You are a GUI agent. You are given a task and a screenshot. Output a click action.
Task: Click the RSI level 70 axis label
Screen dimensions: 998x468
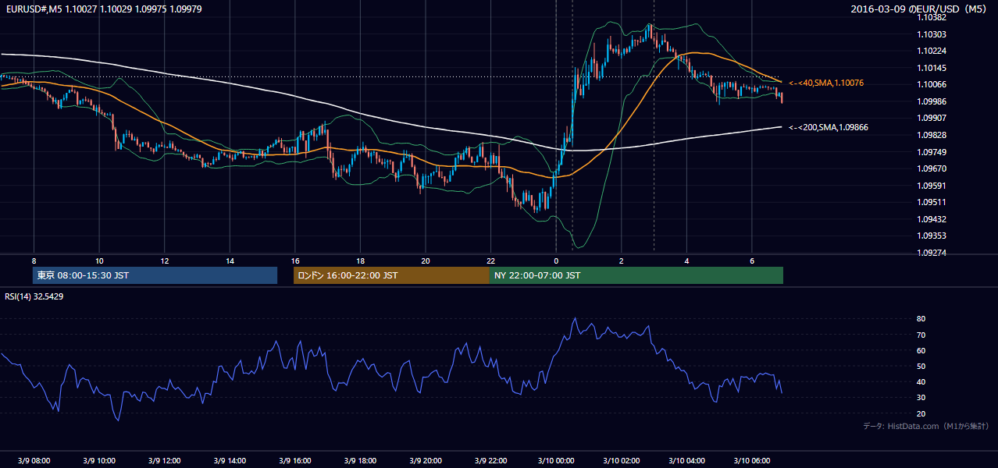tap(921, 335)
